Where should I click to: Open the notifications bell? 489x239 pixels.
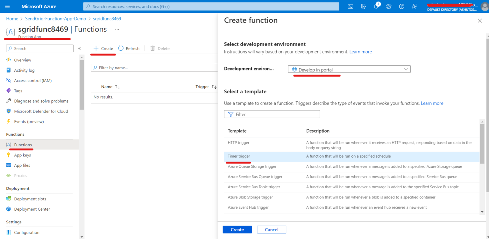click(x=376, y=6)
